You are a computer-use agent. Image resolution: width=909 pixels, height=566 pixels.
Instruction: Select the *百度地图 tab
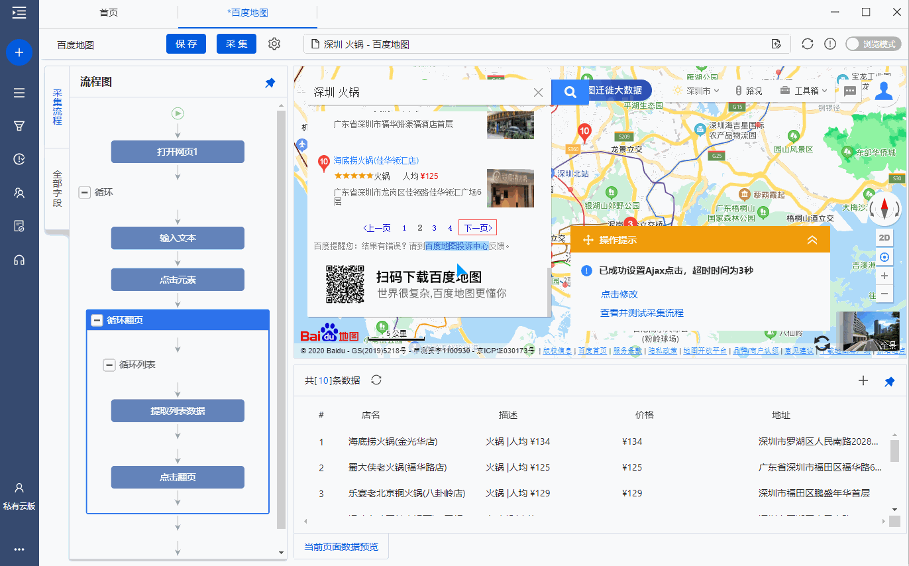[248, 13]
